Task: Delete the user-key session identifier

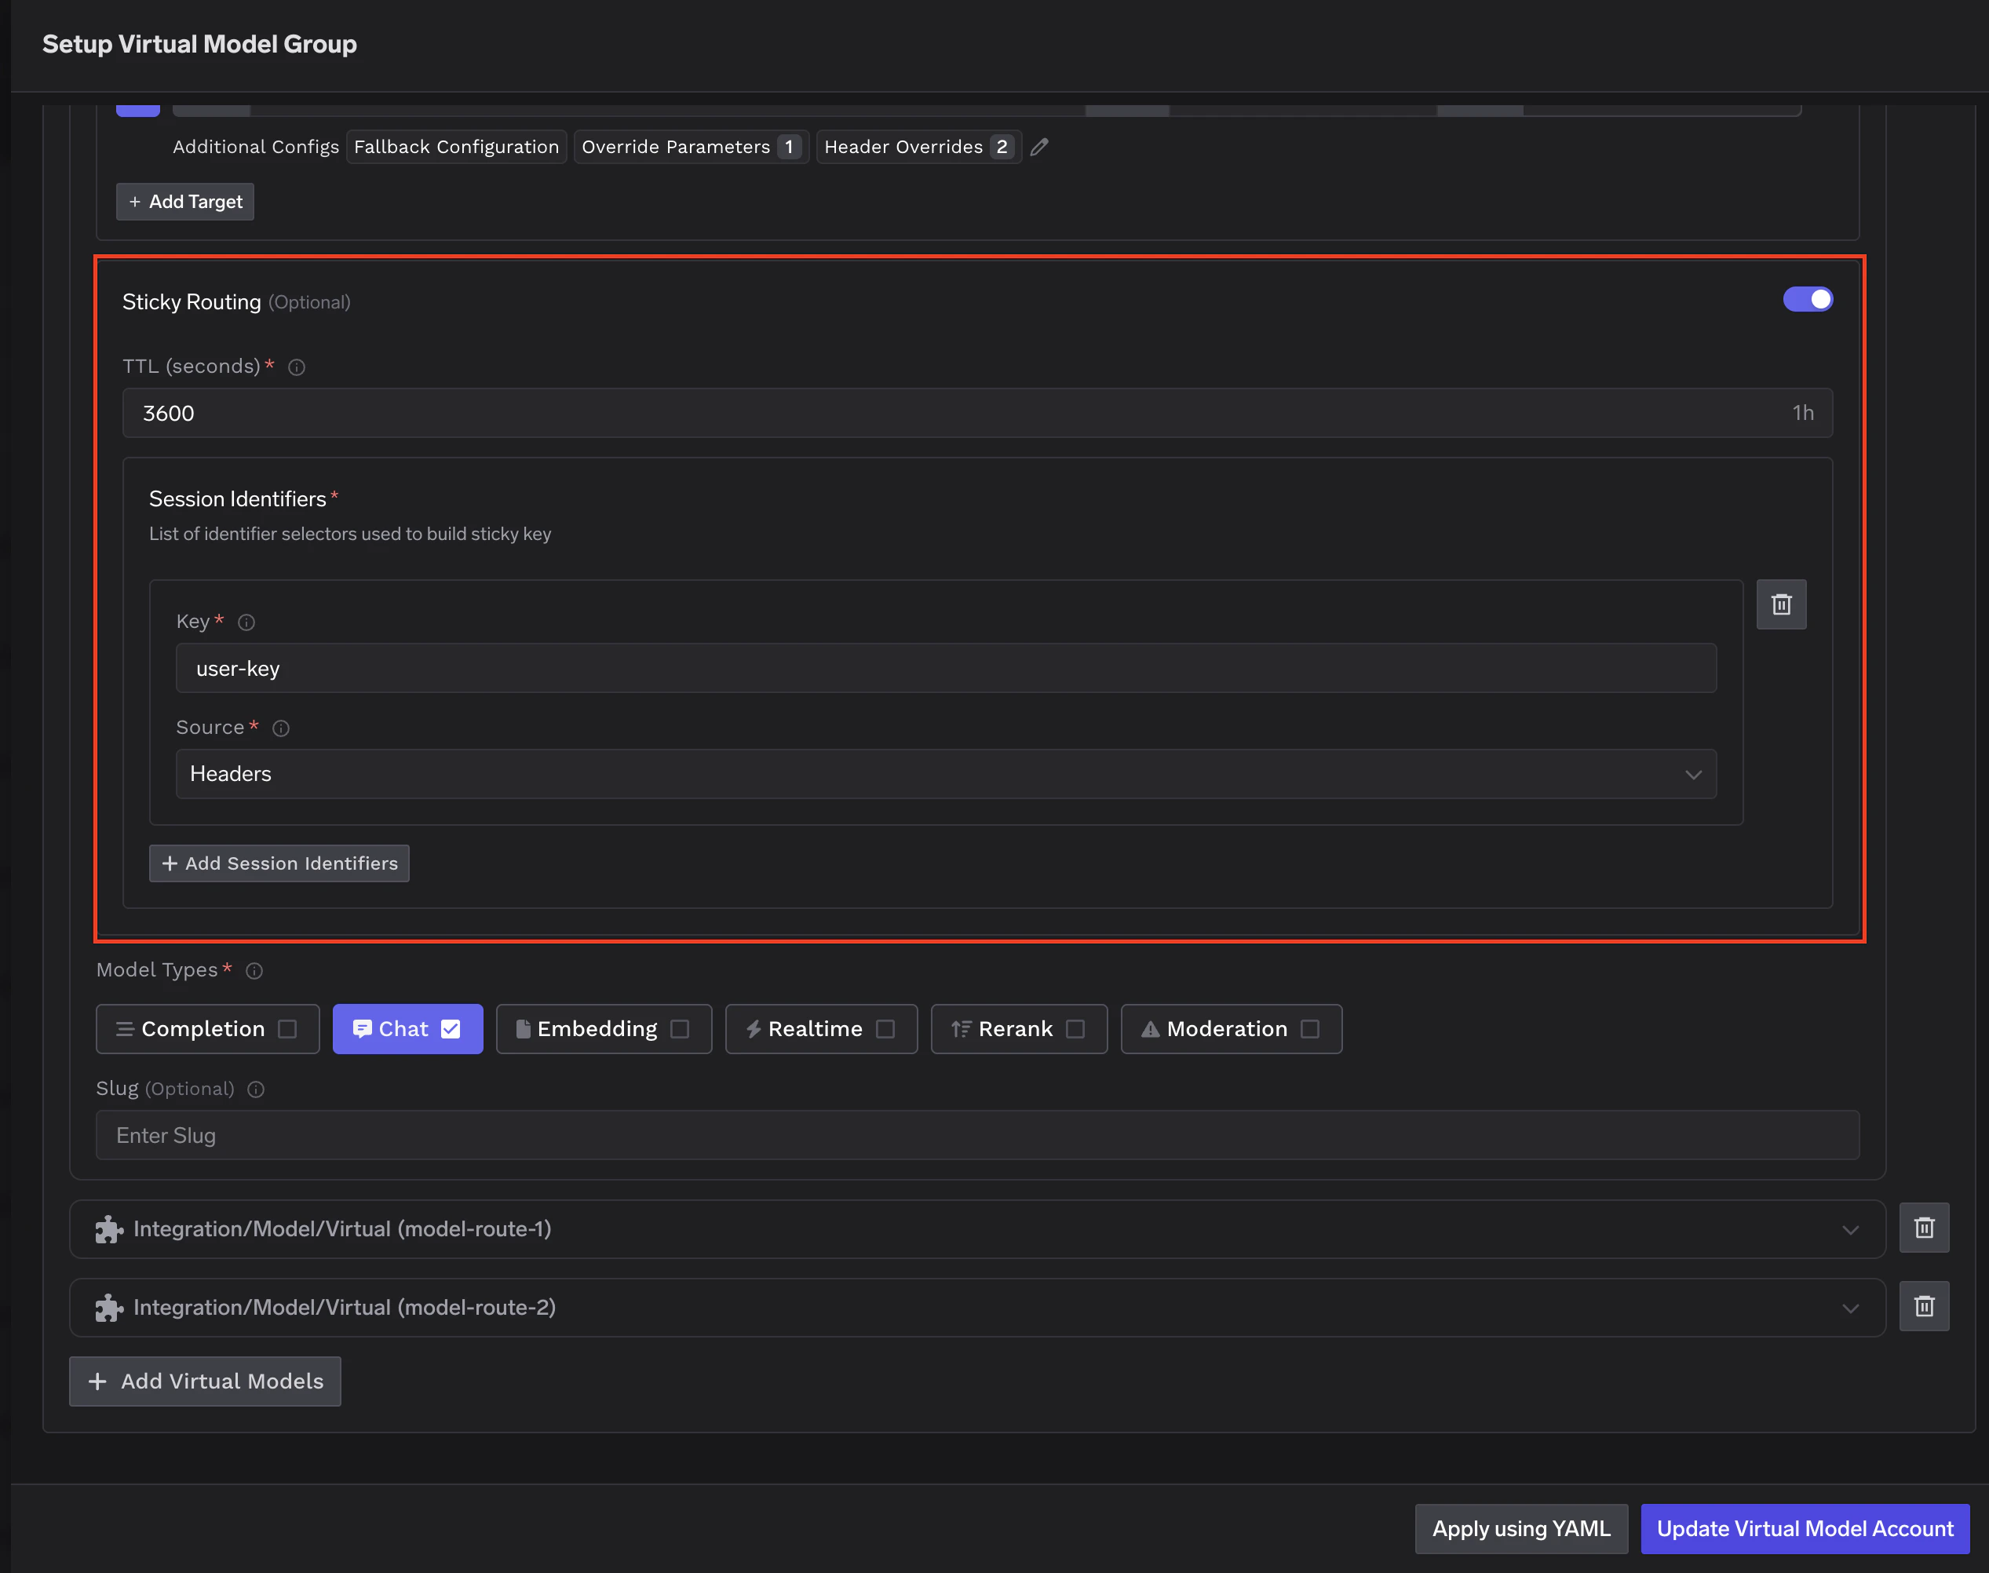Action: coord(1781,604)
